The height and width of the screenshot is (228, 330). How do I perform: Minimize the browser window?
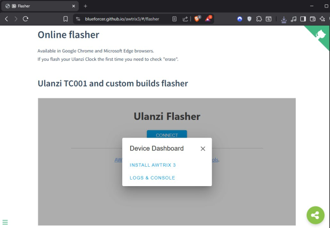[311, 6]
